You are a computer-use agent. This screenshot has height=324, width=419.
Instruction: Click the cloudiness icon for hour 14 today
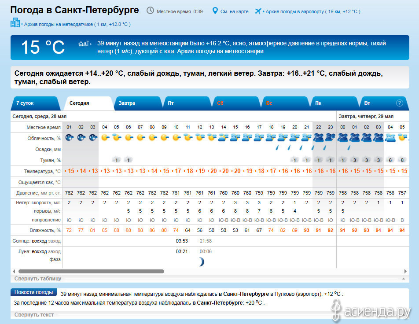[224, 138]
